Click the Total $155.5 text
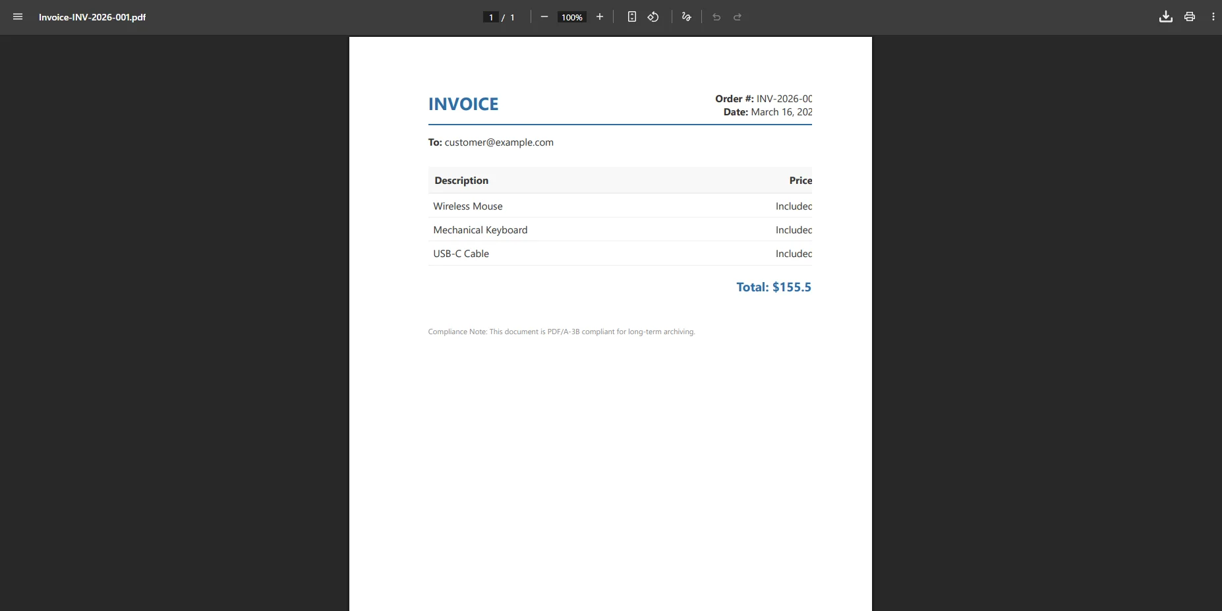The height and width of the screenshot is (611, 1222). [x=773, y=287]
